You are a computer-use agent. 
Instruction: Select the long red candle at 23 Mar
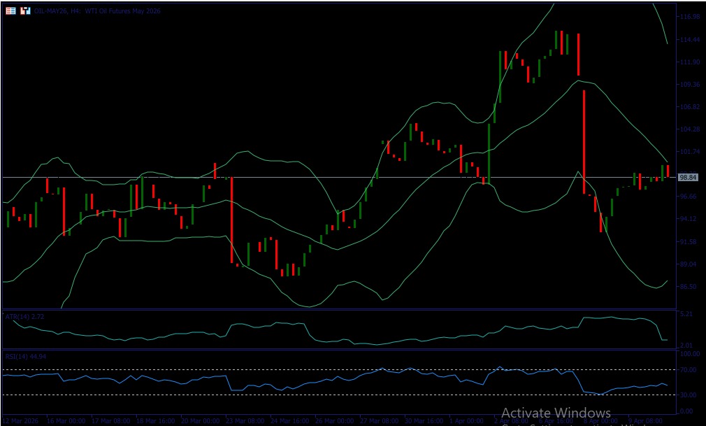[231, 220]
